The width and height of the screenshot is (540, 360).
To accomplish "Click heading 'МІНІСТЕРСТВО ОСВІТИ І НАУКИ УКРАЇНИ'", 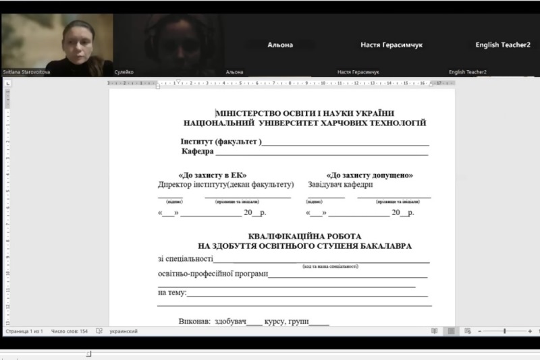I will [305, 113].
